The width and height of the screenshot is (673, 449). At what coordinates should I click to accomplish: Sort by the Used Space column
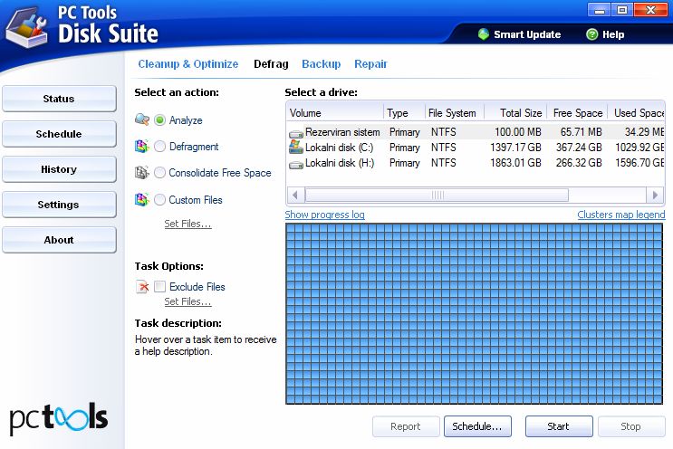(x=636, y=113)
